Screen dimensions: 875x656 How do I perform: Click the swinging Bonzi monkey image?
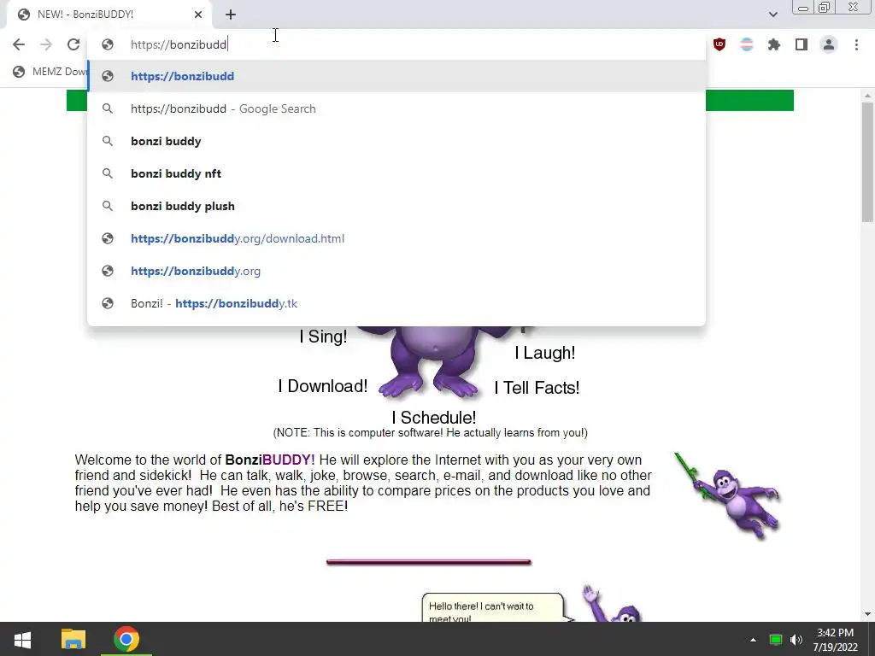[x=727, y=496]
